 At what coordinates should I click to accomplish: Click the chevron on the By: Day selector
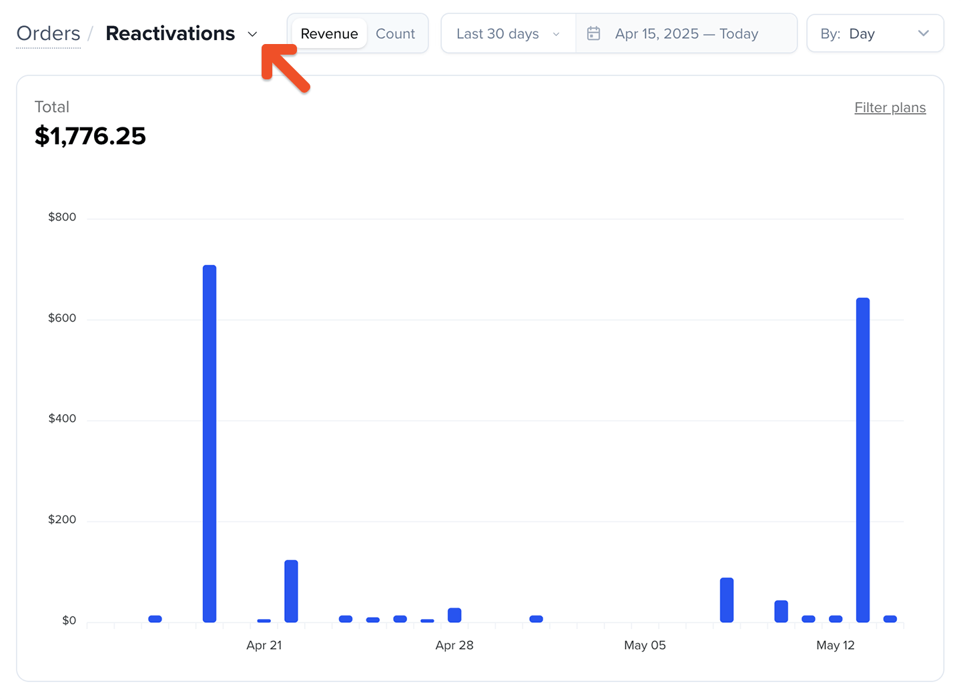pyautogui.click(x=924, y=33)
